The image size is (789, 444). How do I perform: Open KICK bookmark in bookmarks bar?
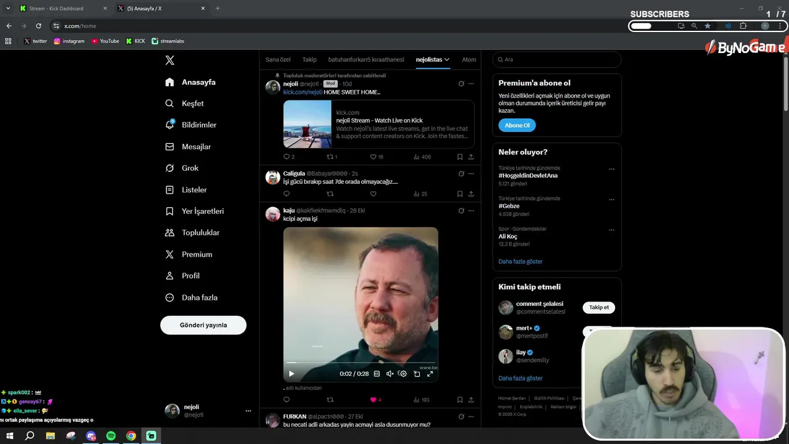coord(136,41)
